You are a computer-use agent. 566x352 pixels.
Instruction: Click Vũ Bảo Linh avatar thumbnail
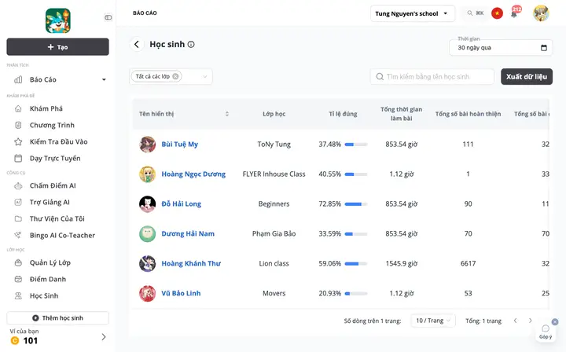coord(147,294)
